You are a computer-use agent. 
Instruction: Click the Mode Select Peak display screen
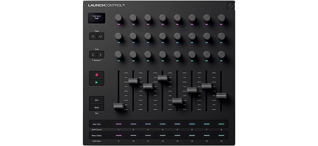pos(97,18)
